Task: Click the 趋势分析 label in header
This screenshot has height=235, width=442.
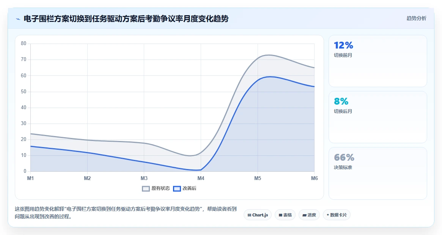Action: tap(416, 18)
